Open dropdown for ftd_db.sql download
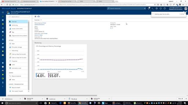Screen dimensions: 188x105 click(x=87, y=99)
